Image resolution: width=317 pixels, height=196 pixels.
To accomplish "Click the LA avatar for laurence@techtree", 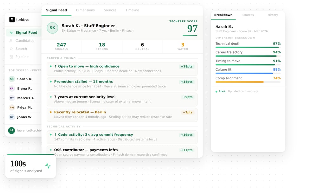I will (11, 130).
